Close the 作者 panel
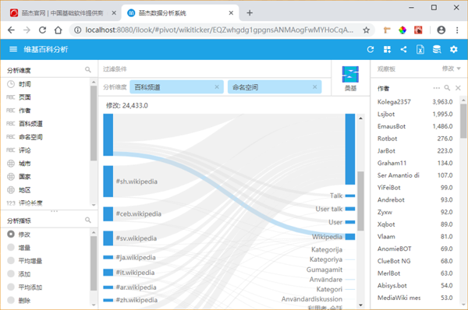The width and height of the screenshot is (468, 310). (458, 88)
